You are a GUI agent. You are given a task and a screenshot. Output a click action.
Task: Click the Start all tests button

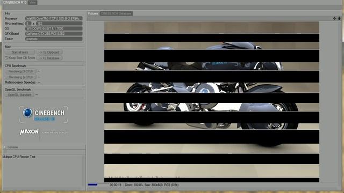[x=20, y=53]
